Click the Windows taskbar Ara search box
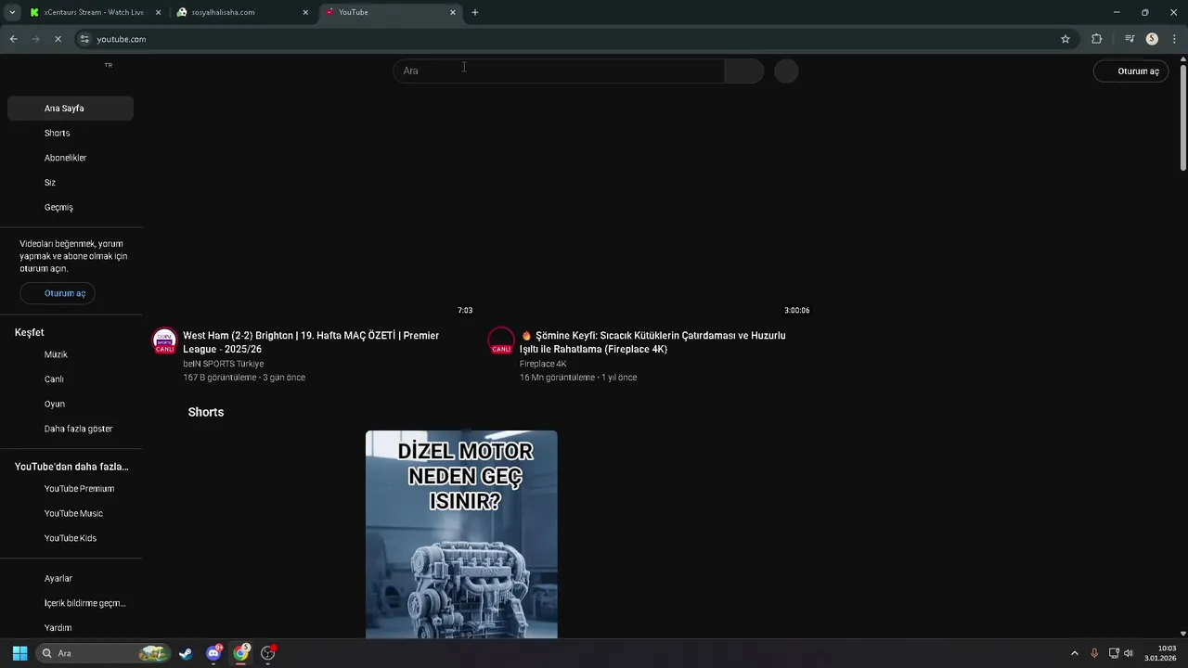Viewport: 1188px width, 668px height. point(103,653)
